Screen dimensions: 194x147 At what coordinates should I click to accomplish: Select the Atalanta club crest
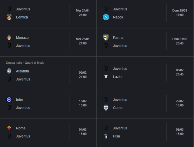[9, 71]
